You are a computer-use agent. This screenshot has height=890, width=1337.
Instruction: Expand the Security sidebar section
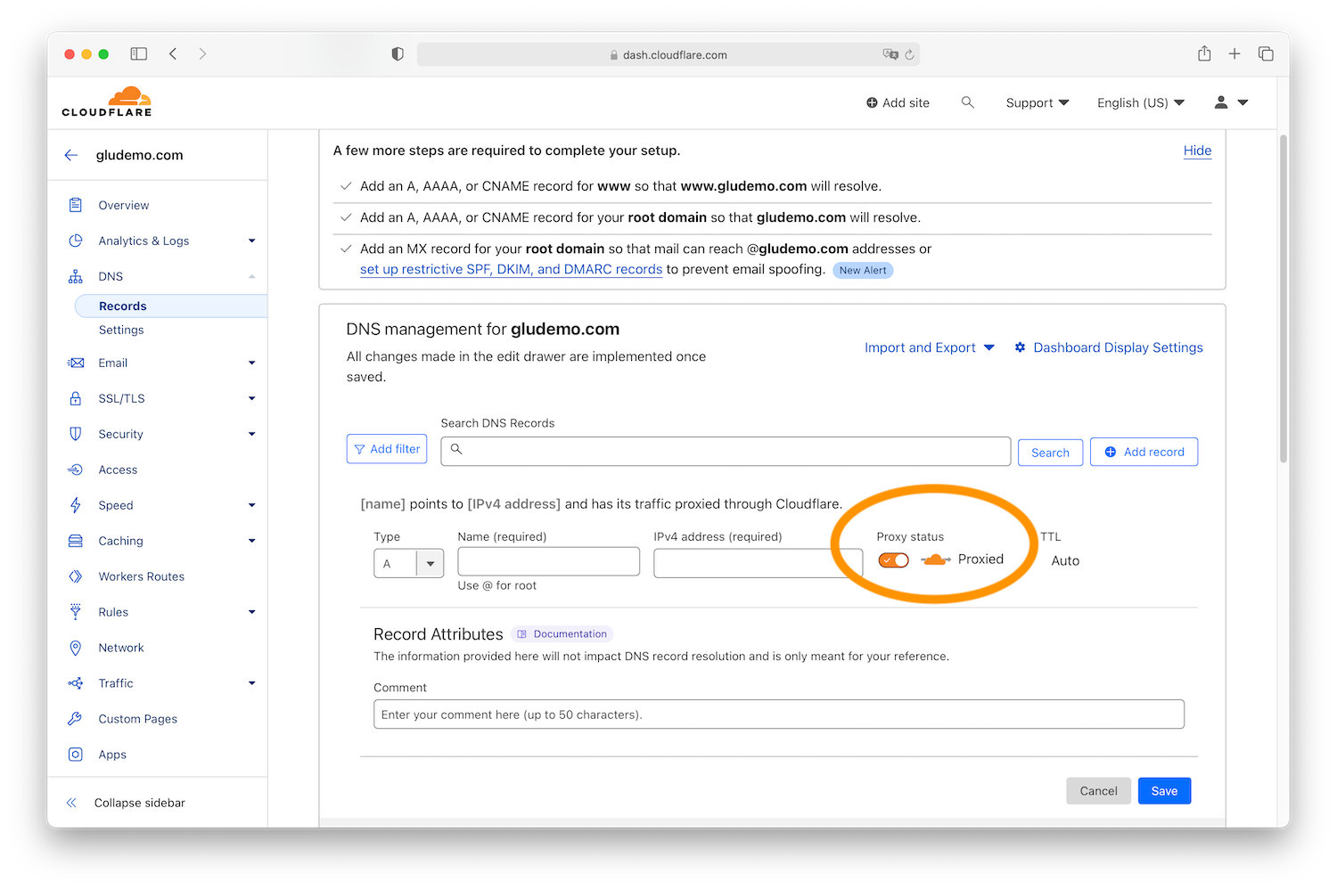pyautogui.click(x=252, y=434)
